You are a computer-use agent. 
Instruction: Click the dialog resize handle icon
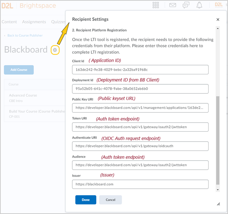click(x=218, y=204)
